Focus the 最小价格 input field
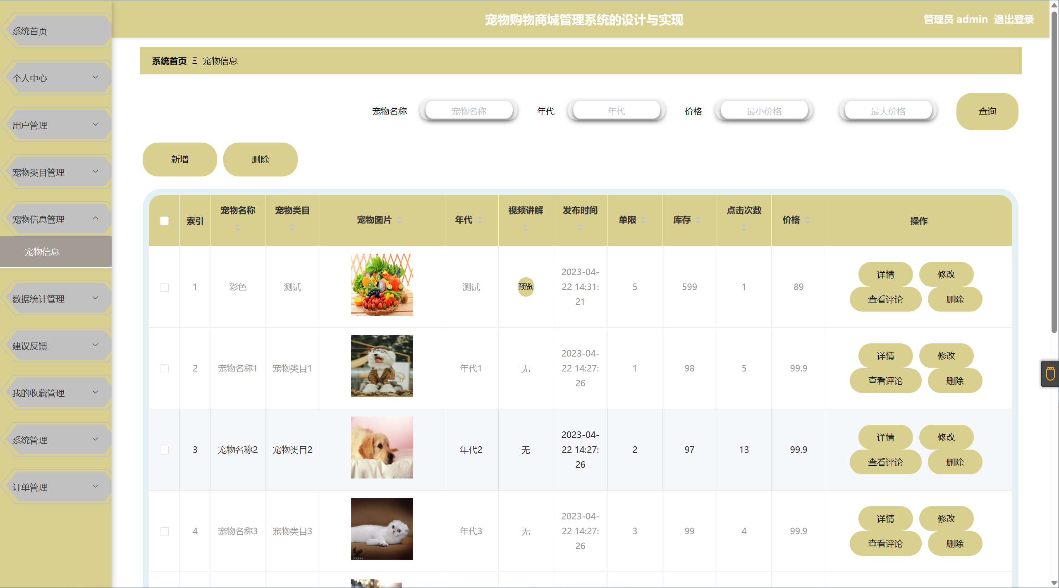 tap(764, 111)
